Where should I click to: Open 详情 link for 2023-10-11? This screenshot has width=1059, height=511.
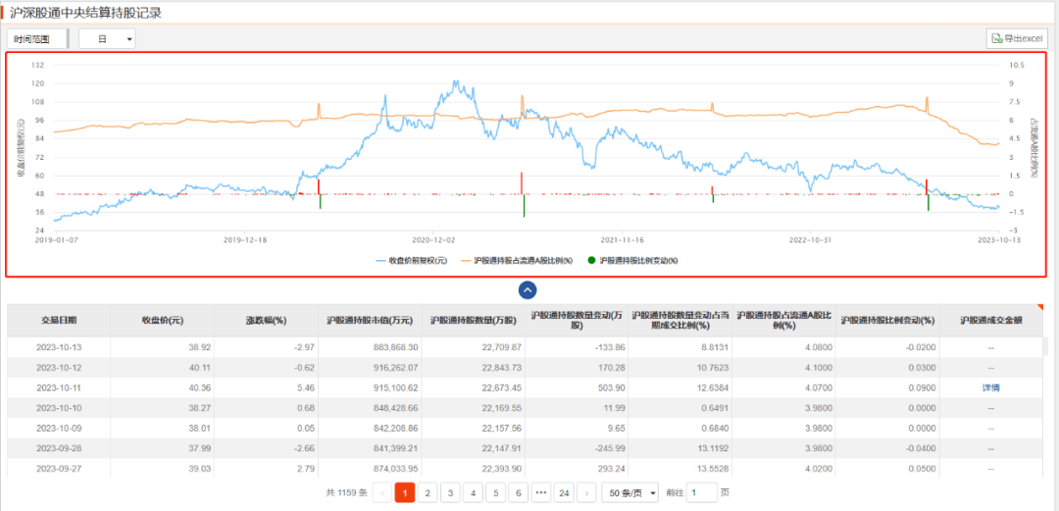[990, 388]
